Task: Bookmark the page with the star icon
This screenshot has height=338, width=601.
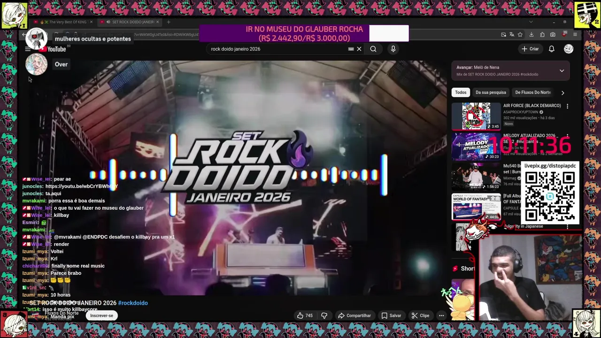Action: tap(520, 35)
